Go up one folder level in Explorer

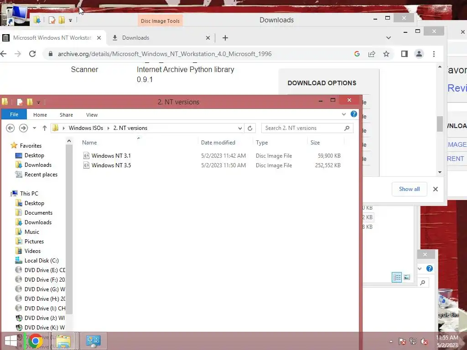pyautogui.click(x=44, y=128)
